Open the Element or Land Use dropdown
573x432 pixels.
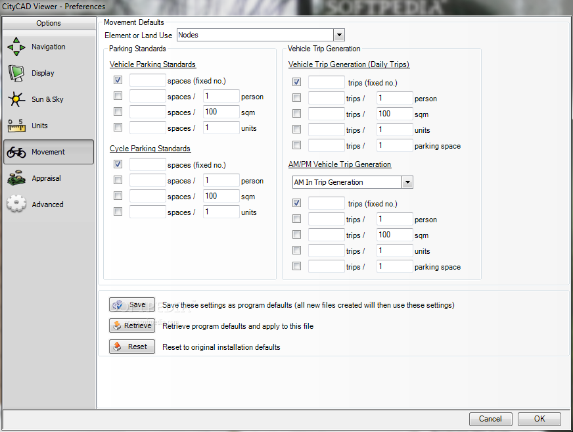tap(339, 35)
